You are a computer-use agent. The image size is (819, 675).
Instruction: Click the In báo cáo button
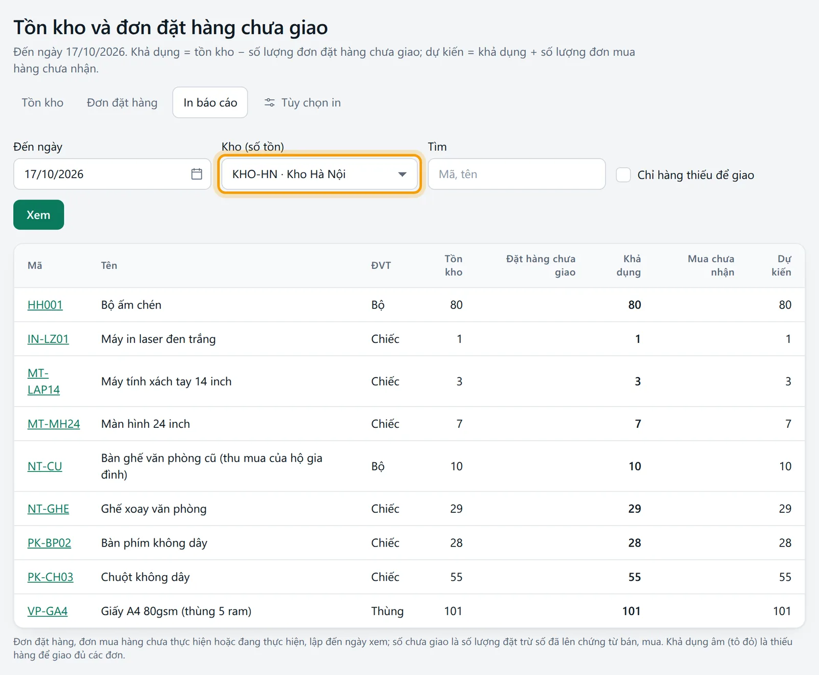point(210,103)
